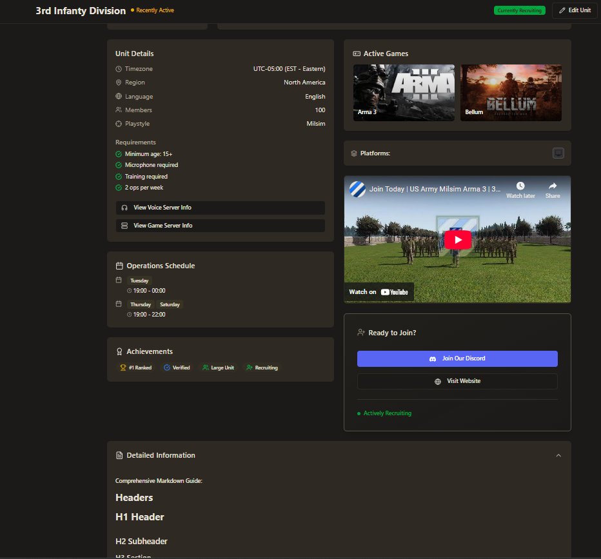This screenshot has height=559, width=601.
Task: Click the Region map pin icon
Action: [119, 83]
